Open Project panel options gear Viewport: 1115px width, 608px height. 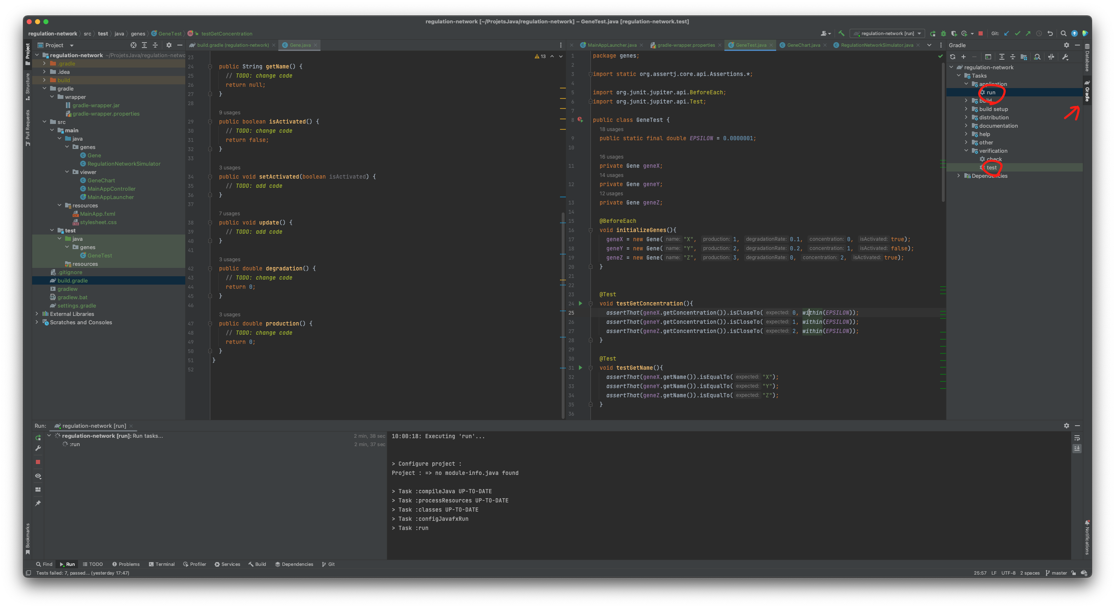pos(169,45)
